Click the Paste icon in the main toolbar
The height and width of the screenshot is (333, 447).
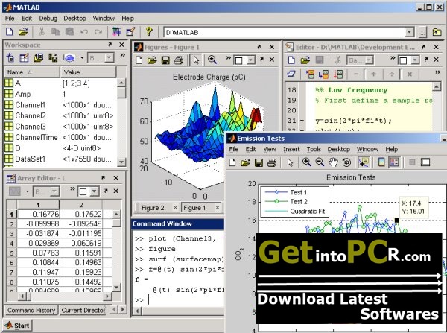69,31
